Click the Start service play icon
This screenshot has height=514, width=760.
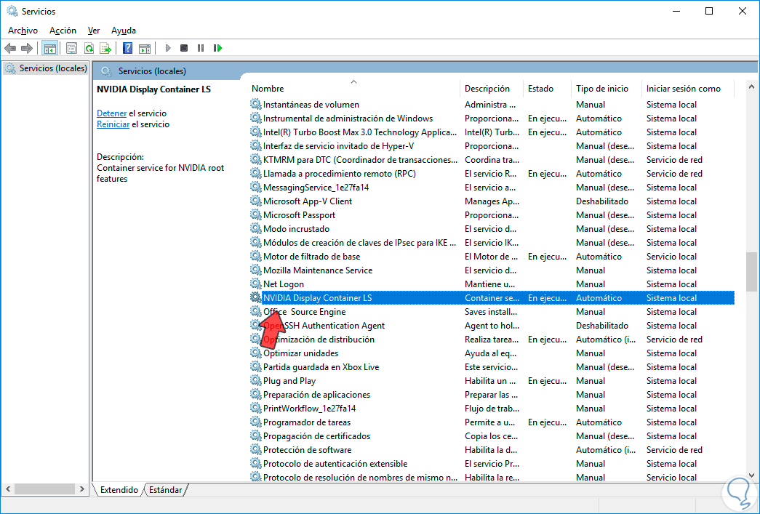coord(168,48)
